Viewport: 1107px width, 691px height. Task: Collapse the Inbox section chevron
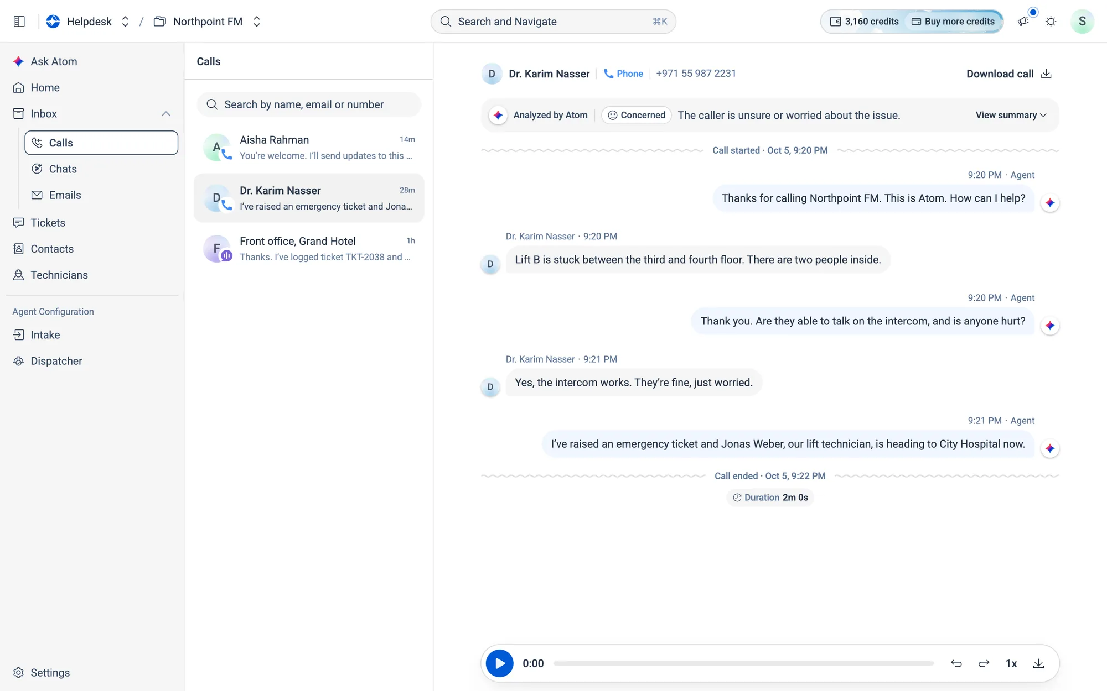pyautogui.click(x=165, y=114)
